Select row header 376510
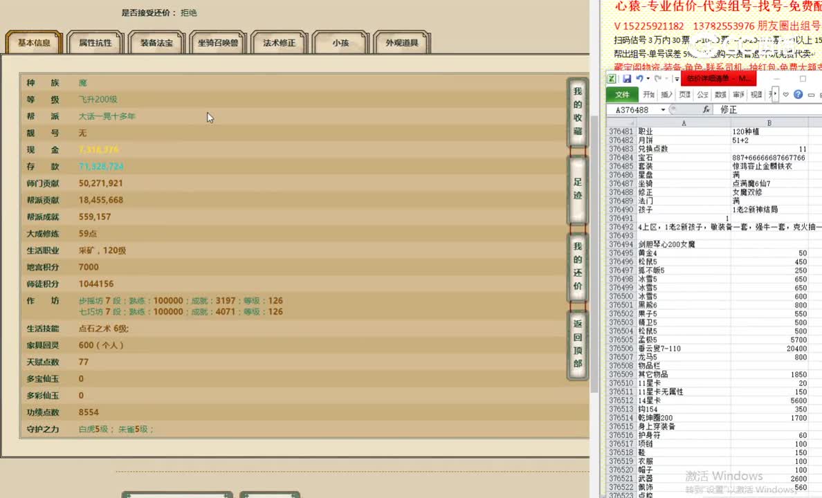This screenshot has width=822, height=498. click(621, 383)
